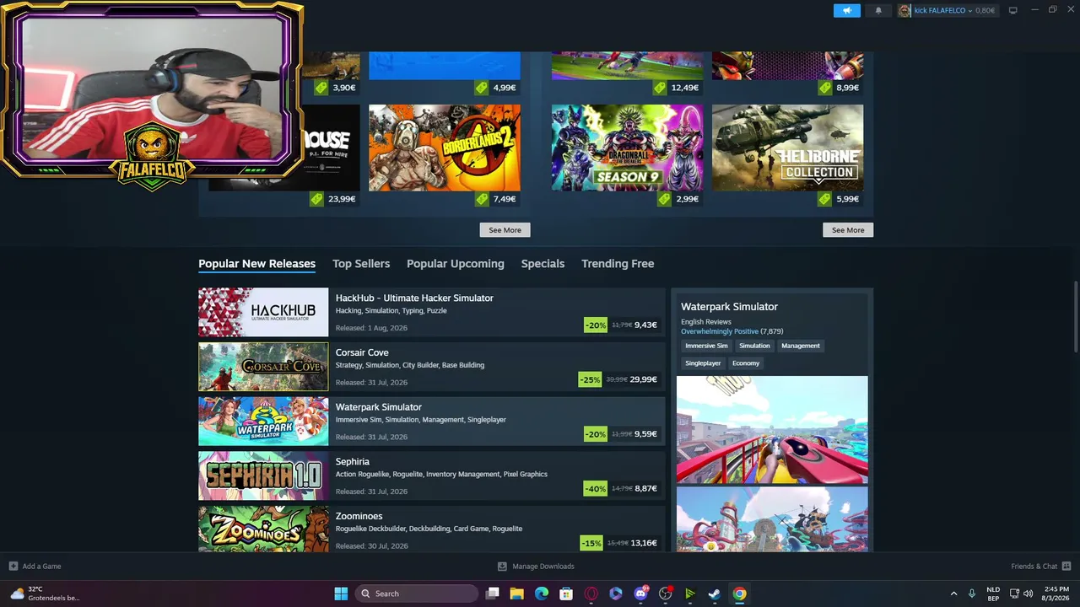Open Microsoft Store from the taskbar

[566, 594]
